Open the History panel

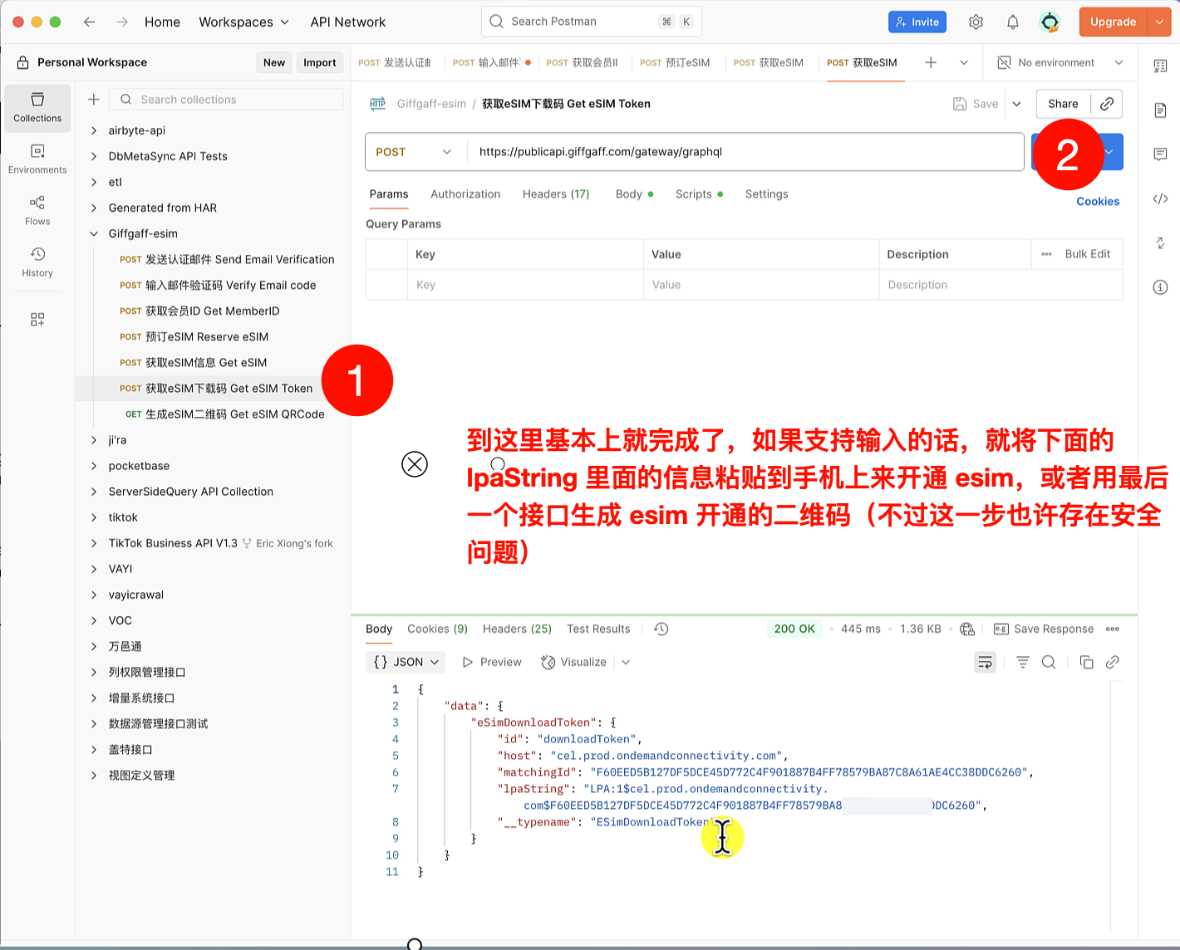37,260
